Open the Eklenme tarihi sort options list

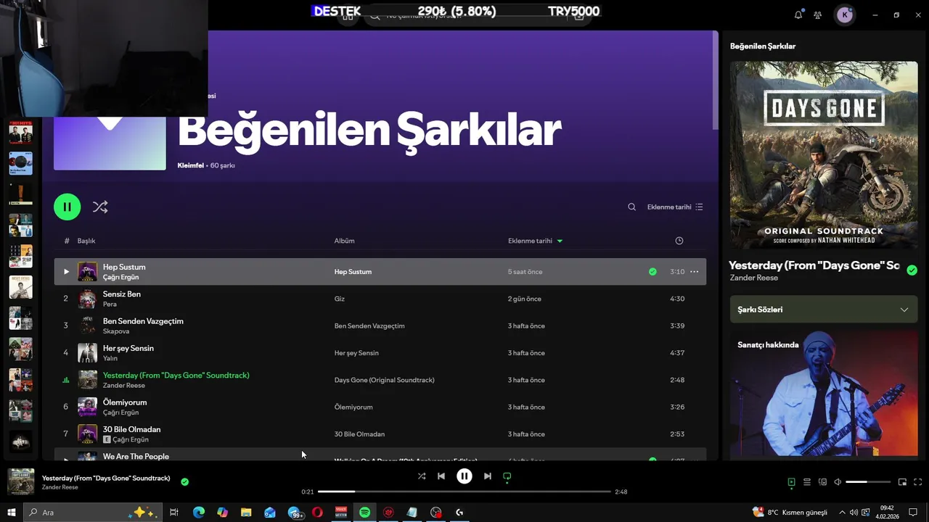[675, 207]
